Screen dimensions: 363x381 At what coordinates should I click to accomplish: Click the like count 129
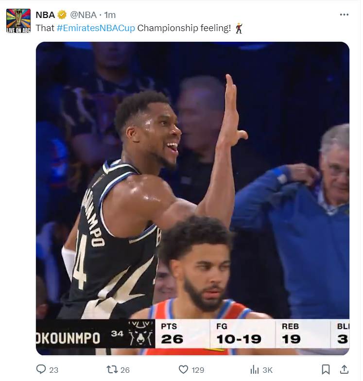click(x=198, y=370)
